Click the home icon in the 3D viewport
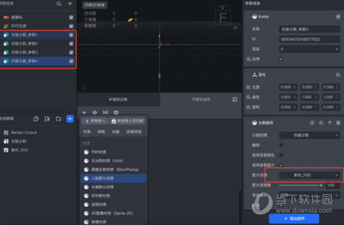The image size is (344, 225). pyautogui.click(x=236, y=28)
